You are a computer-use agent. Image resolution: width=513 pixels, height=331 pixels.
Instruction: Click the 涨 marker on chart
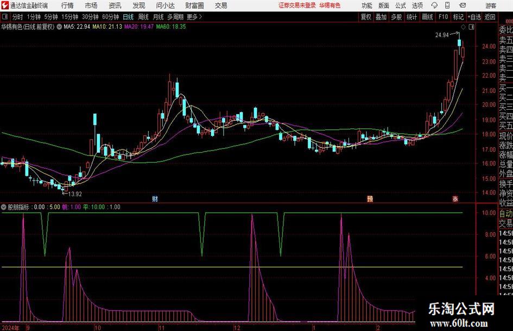click(x=455, y=198)
